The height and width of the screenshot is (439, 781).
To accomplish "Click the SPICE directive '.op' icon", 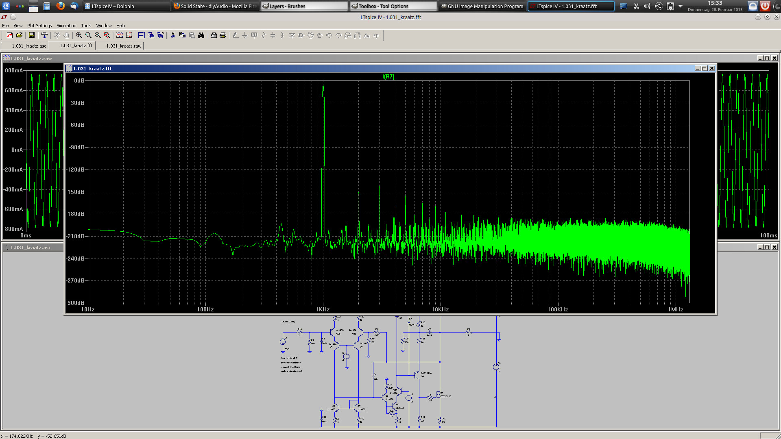I will (x=376, y=35).
